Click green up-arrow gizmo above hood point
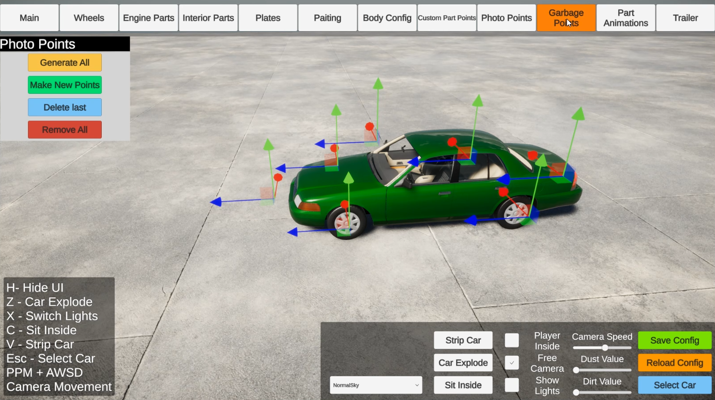The width and height of the screenshot is (715, 400). point(336,109)
